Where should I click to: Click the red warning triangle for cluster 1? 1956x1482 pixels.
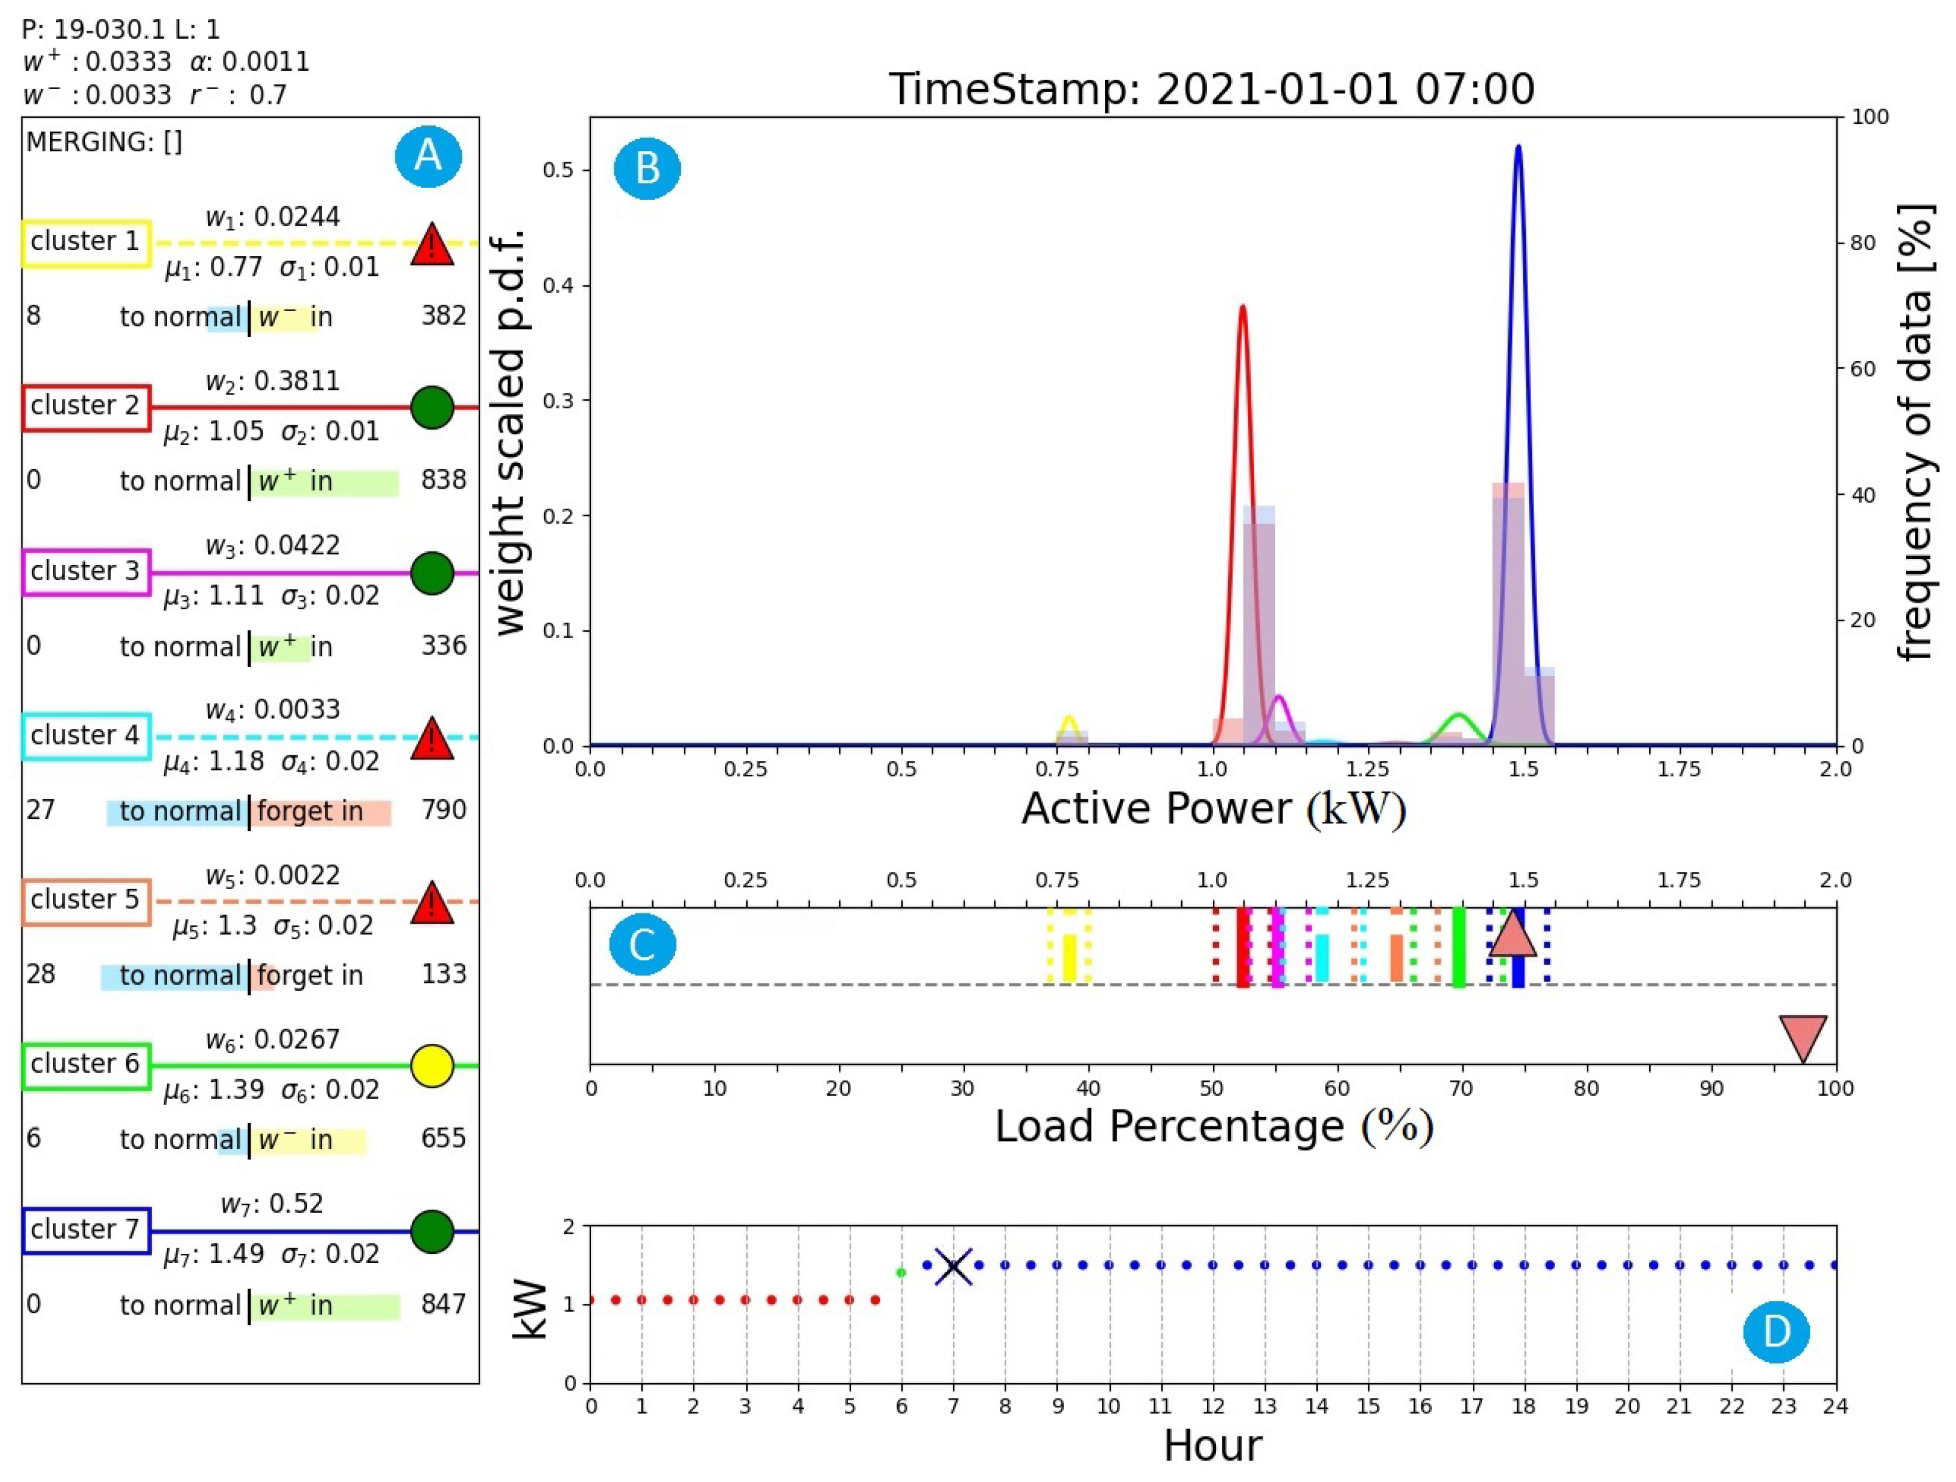pyautogui.click(x=431, y=248)
